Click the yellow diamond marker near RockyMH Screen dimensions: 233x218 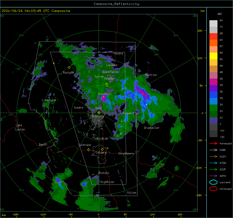(69, 68)
